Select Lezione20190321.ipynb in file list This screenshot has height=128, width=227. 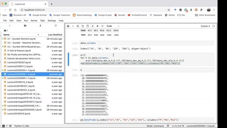[33, 63]
